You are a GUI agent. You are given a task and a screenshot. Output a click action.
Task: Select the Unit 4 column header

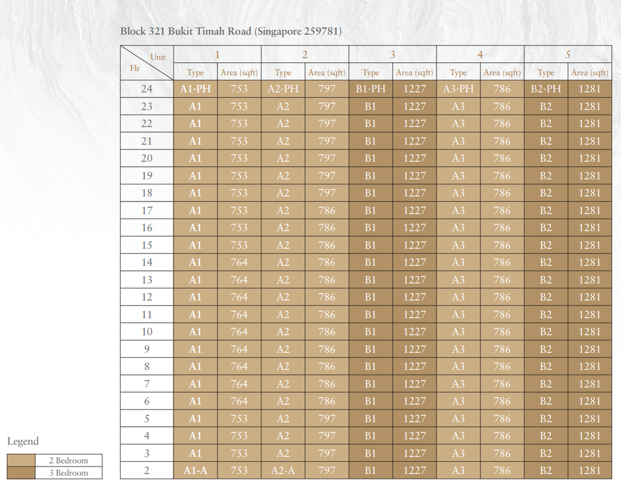[x=480, y=55]
